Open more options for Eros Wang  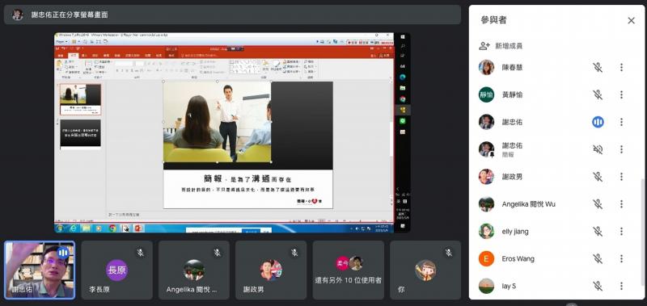(x=621, y=258)
